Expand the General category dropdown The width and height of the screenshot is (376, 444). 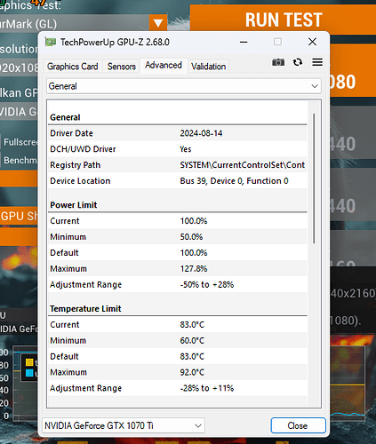[x=184, y=86]
